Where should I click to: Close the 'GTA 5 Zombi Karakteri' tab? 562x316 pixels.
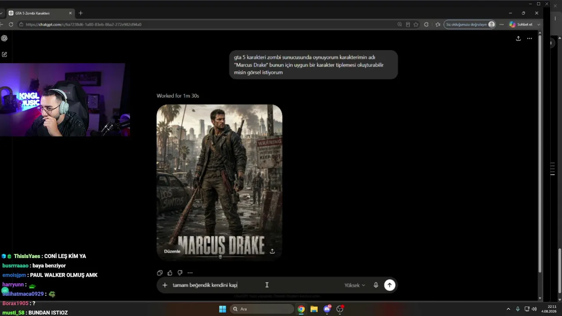coord(70,13)
